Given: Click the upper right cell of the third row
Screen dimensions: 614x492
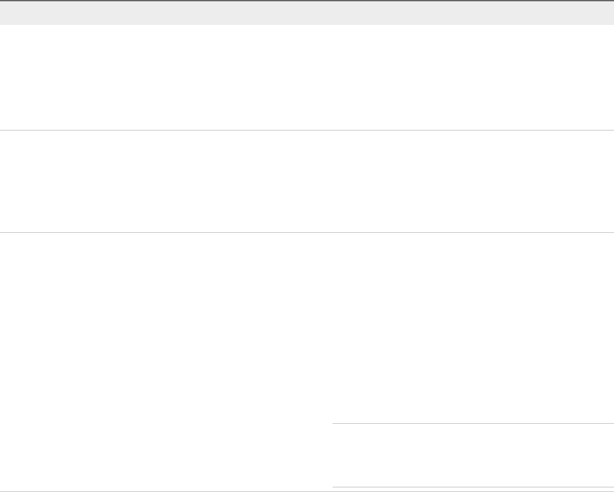Looking at the screenshot, I should (x=472, y=328).
